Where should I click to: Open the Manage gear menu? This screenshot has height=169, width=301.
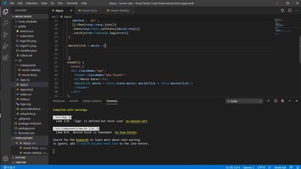pyautogui.click(x=5, y=159)
